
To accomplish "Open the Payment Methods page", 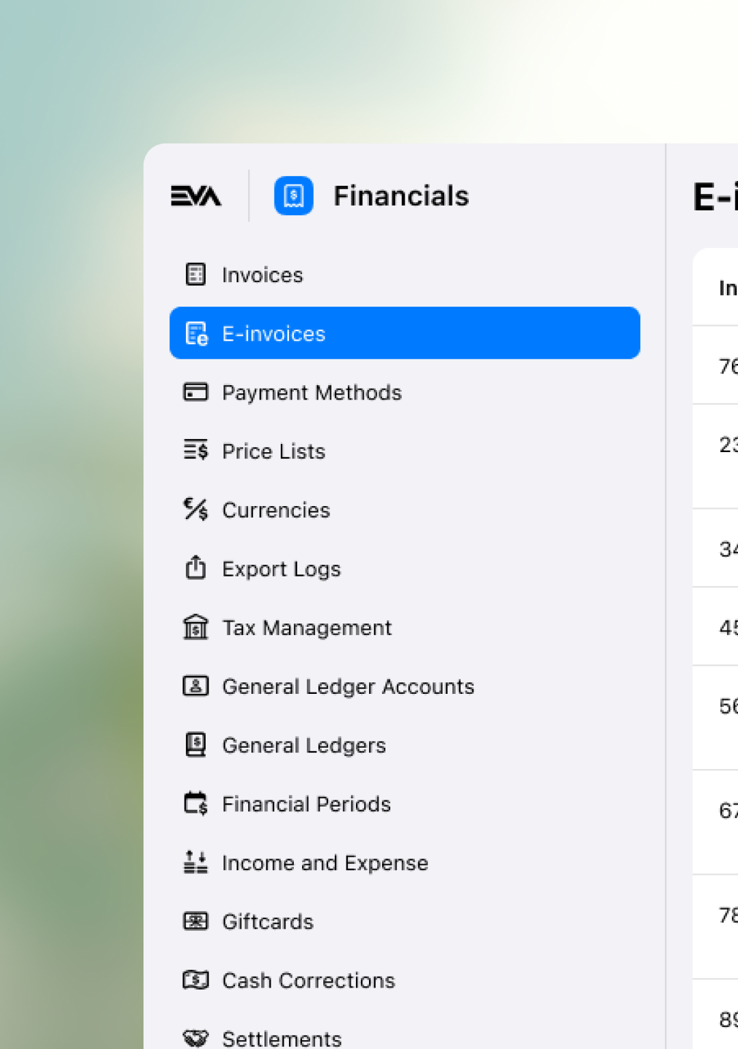I will (312, 392).
